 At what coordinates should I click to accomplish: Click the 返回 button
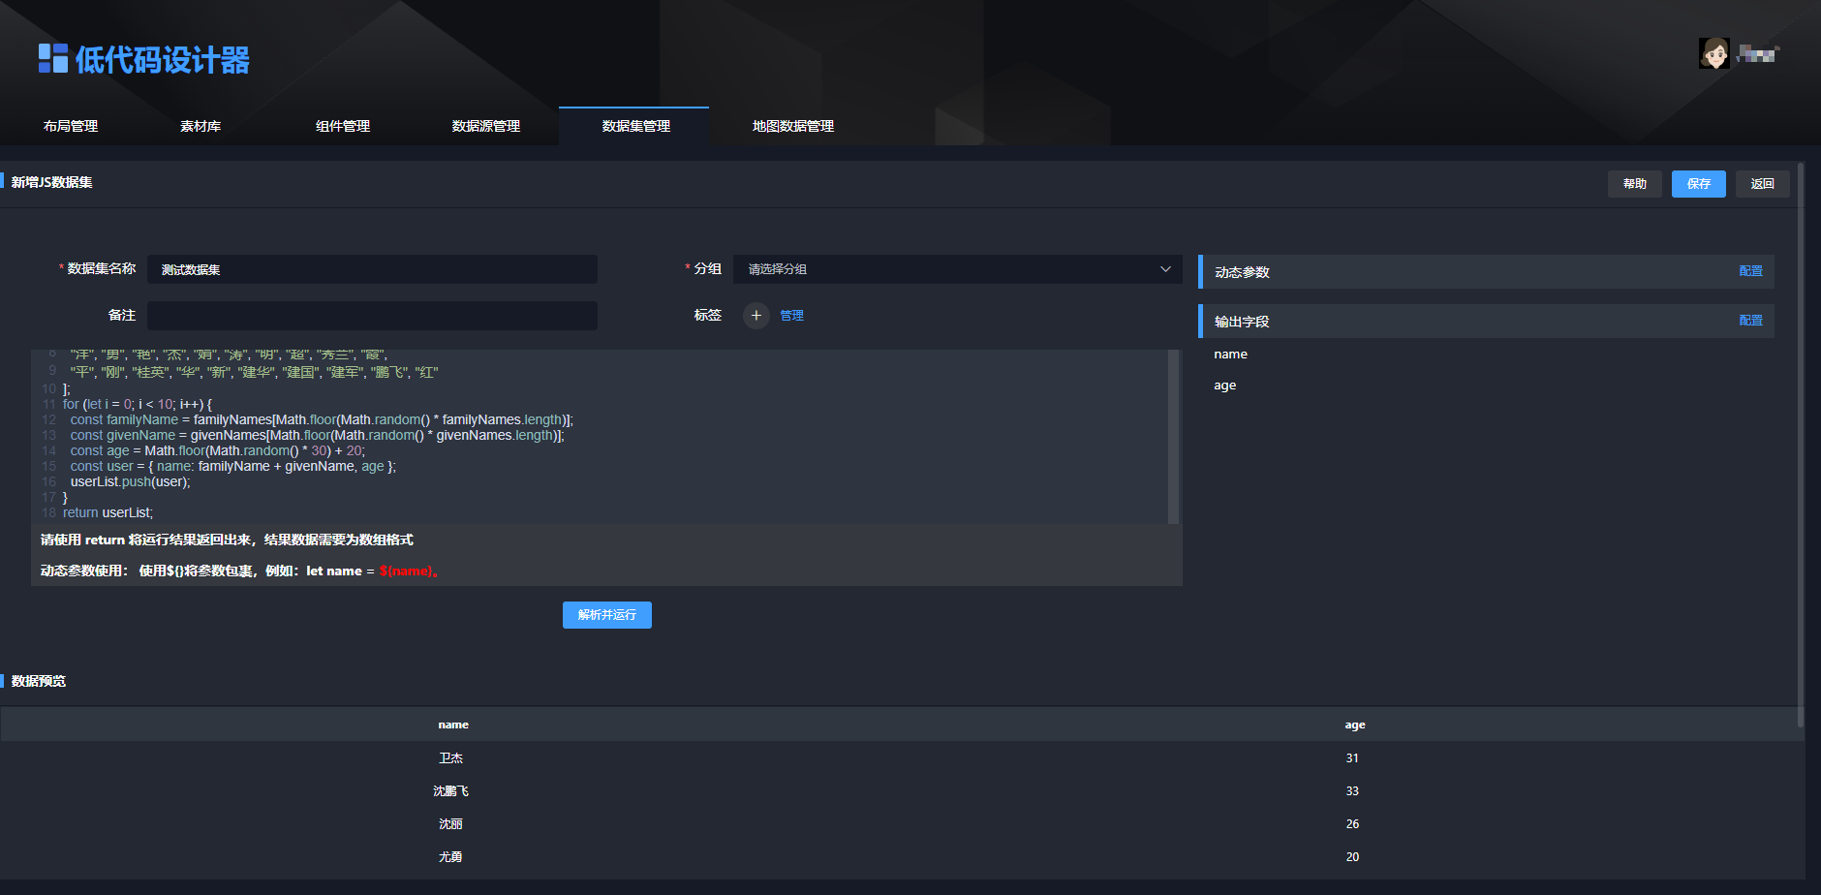(x=1763, y=184)
